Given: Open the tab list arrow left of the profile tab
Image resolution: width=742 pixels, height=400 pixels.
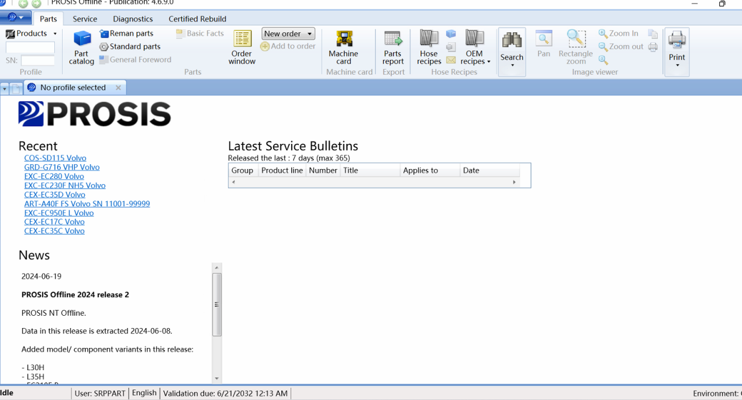Looking at the screenshot, I should (5, 88).
